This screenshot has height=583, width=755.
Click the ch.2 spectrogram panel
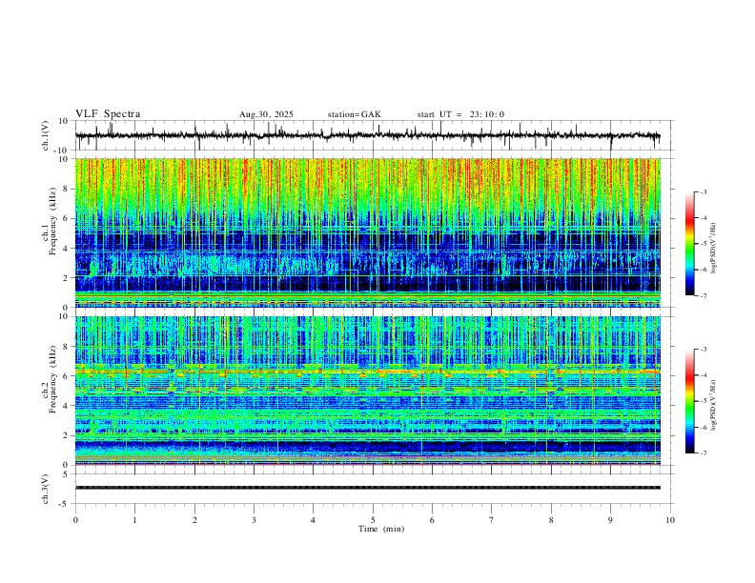(368, 391)
